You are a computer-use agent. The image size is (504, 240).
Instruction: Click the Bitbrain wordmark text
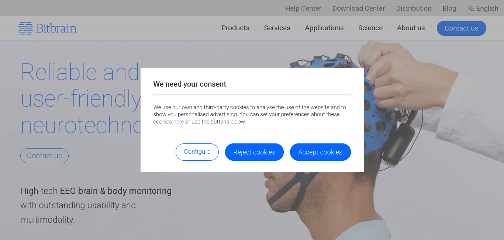click(56, 28)
